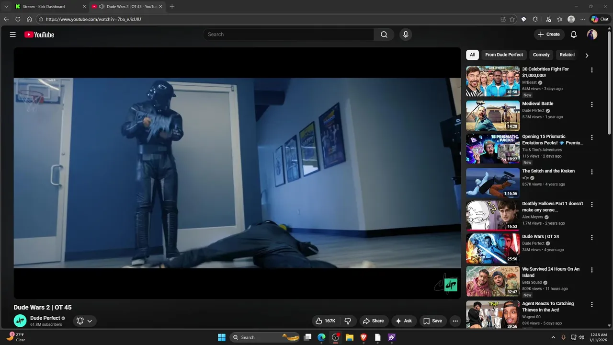Like the video showing 167K

[325, 321]
